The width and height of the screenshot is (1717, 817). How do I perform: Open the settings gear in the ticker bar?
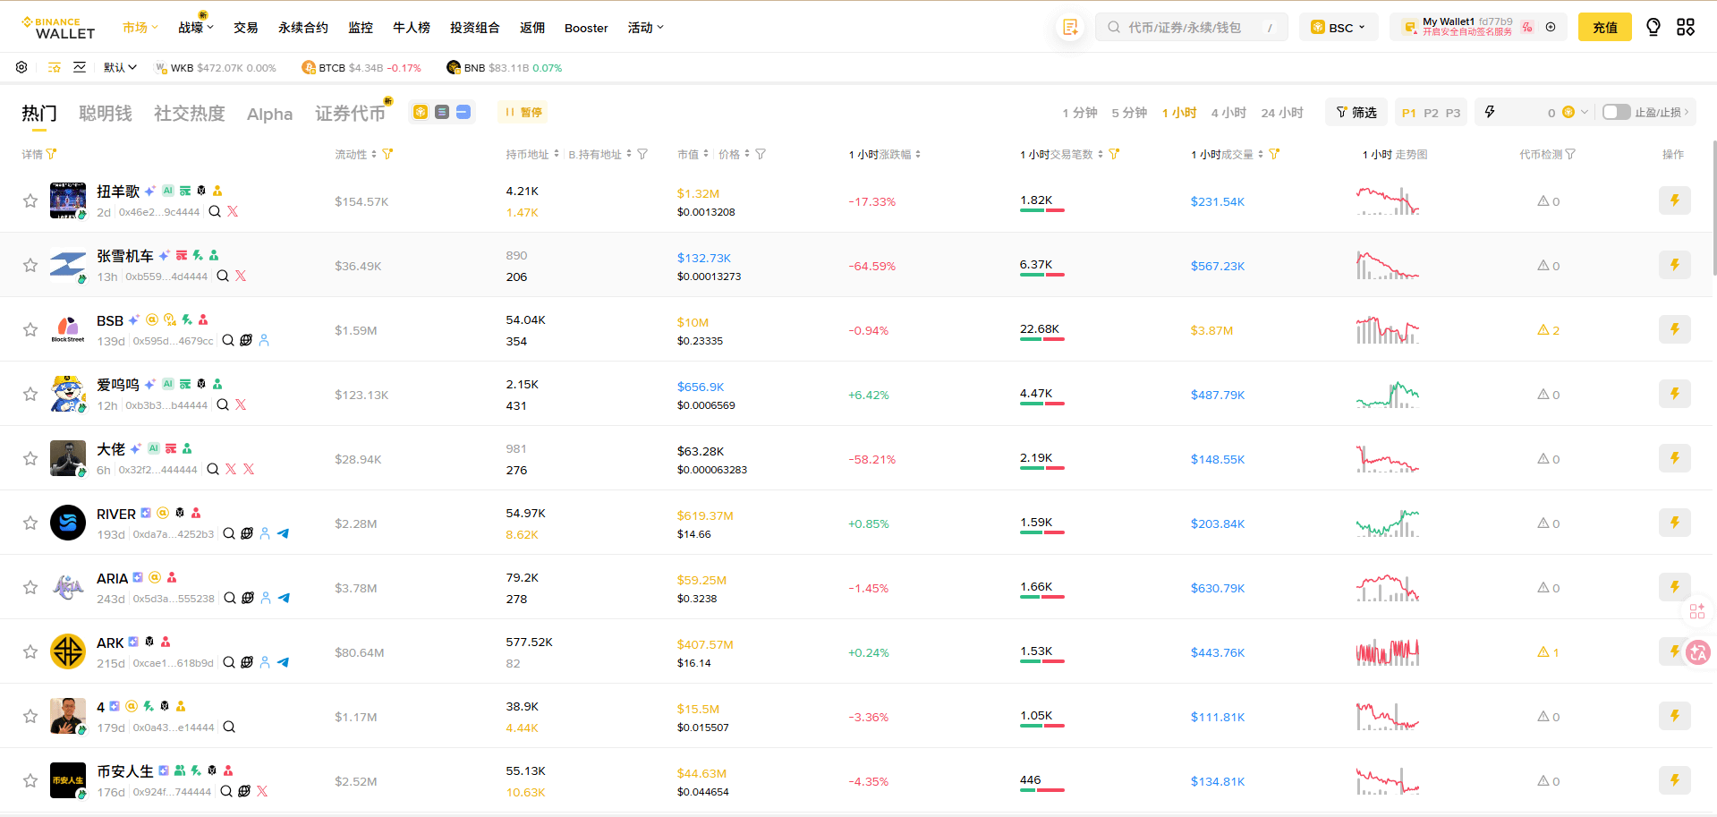(x=21, y=67)
